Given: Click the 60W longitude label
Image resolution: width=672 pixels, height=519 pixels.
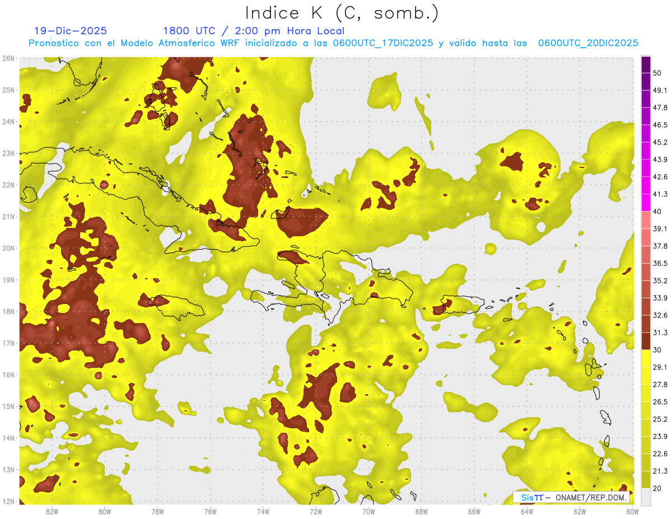Looking at the screenshot, I should [632, 511].
